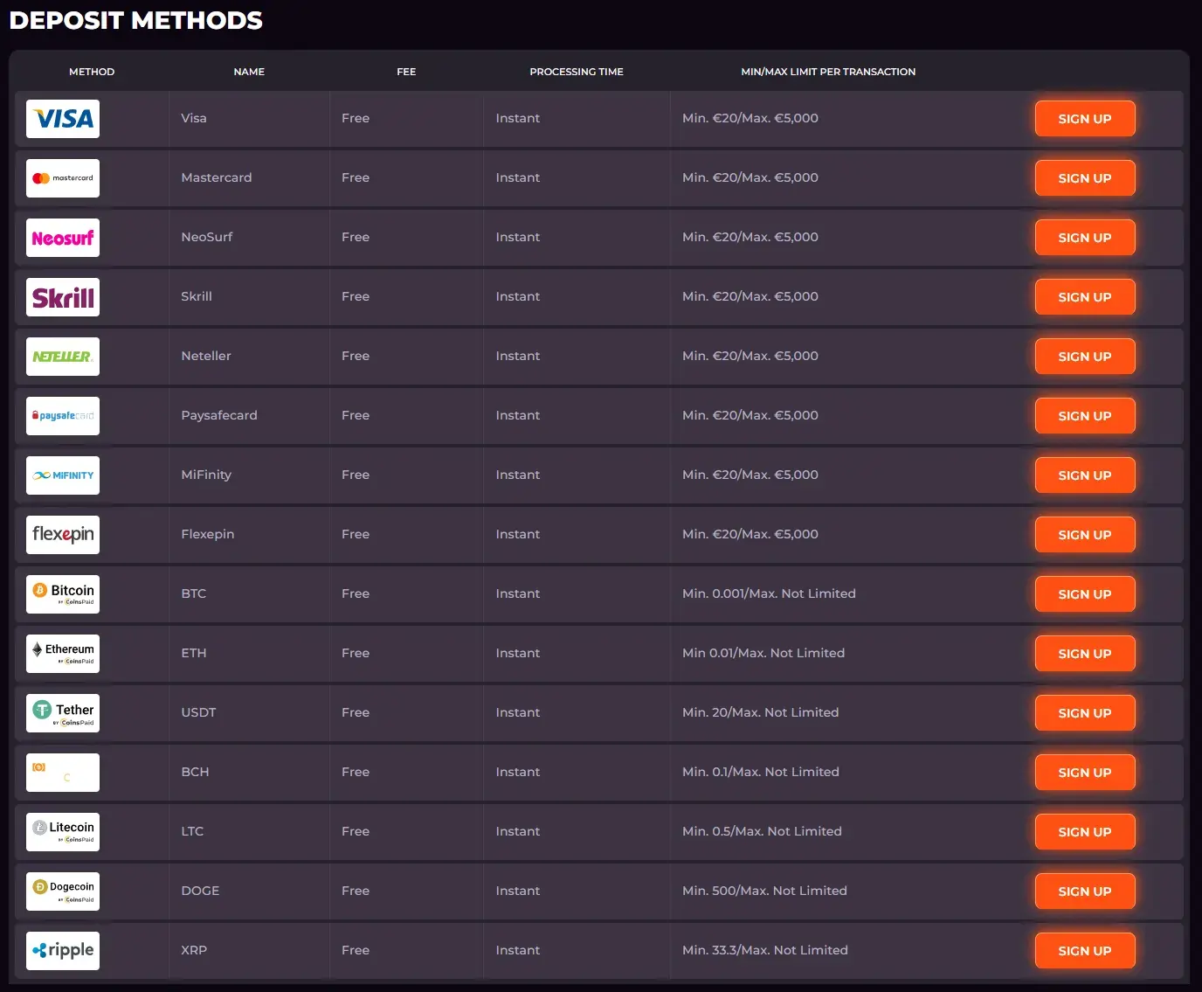Sign up using the USDT row
The width and height of the screenshot is (1202, 992).
[1085, 713]
